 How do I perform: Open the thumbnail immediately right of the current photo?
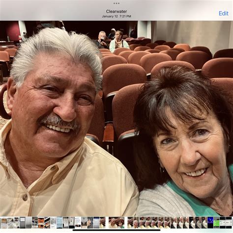[130, 223]
